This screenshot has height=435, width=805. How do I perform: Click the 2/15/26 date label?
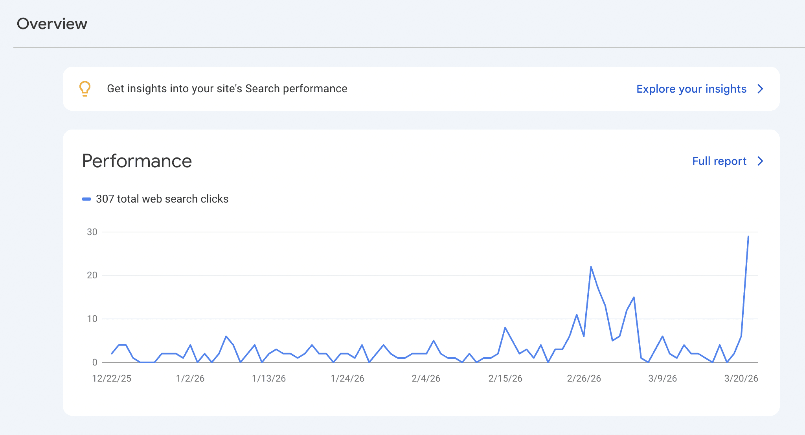(x=505, y=378)
